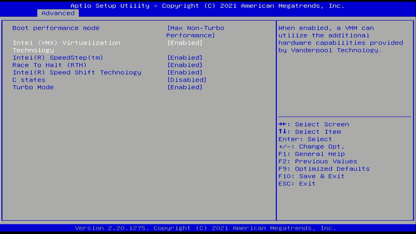
Task: Click the Vanderpool Technology help description text
Action: (341, 39)
